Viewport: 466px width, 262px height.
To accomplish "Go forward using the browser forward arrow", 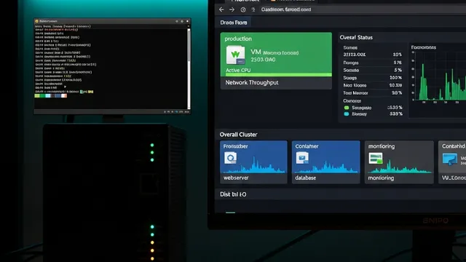I will pyautogui.click(x=232, y=9).
